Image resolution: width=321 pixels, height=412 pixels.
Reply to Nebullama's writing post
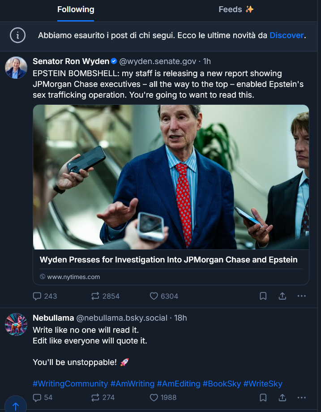tap(38, 397)
